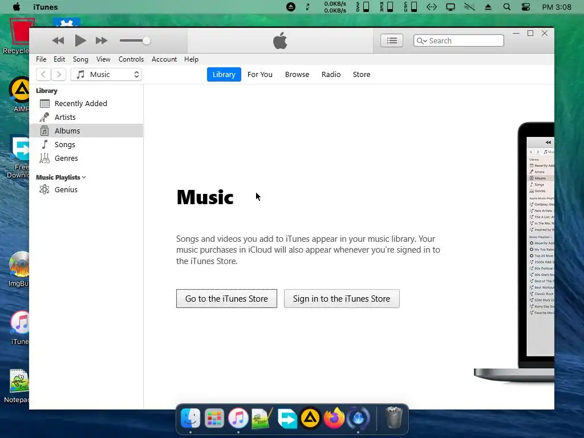Open the Help menu
The image size is (584, 438).
click(x=191, y=59)
